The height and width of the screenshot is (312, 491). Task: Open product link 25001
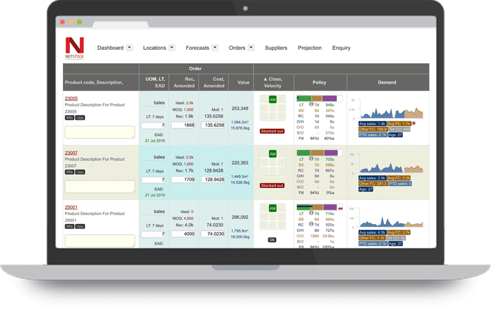[71, 207]
